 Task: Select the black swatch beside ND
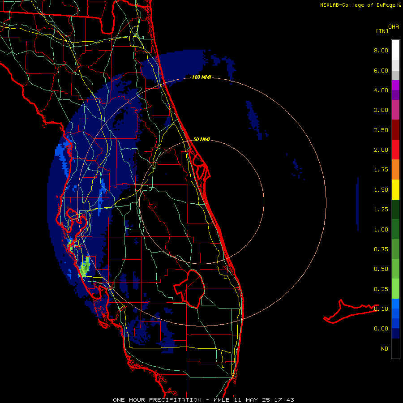[x=395, y=348]
